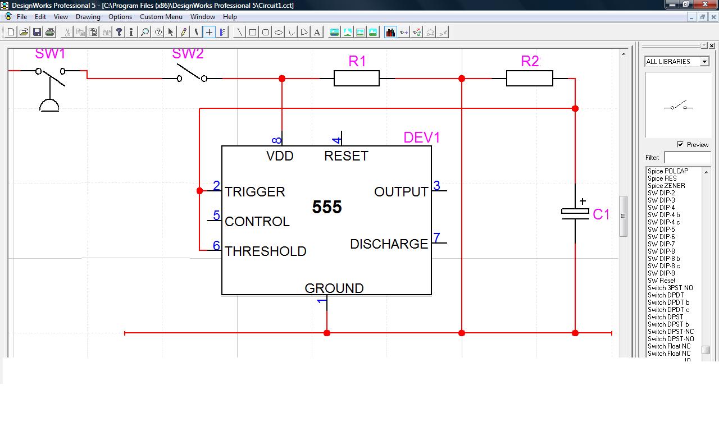Select the magnifying glass zoom tool
This screenshot has width=719, height=431.
(x=145, y=32)
